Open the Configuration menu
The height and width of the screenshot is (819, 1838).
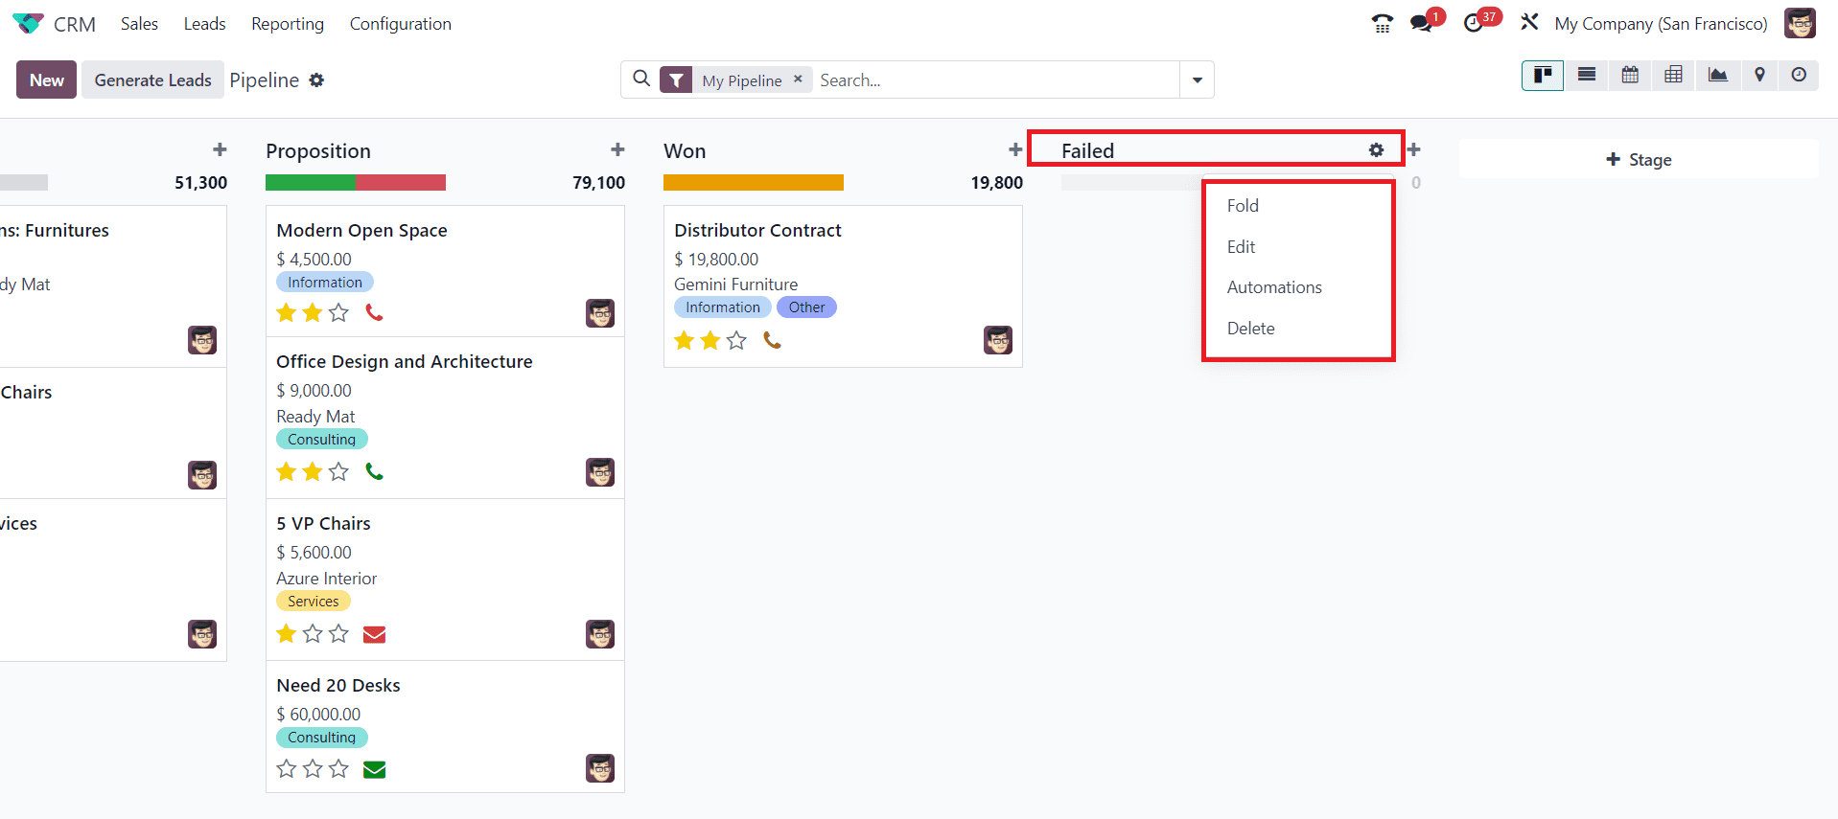pyautogui.click(x=401, y=24)
